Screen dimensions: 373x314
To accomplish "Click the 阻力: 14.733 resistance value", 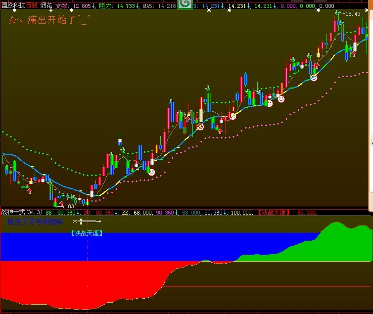I will (x=117, y=6).
